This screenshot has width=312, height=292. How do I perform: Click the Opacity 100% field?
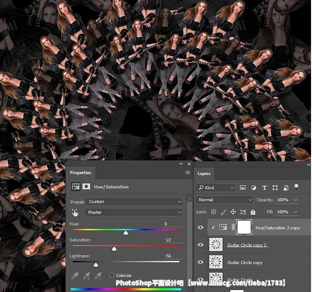pos(284,199)
